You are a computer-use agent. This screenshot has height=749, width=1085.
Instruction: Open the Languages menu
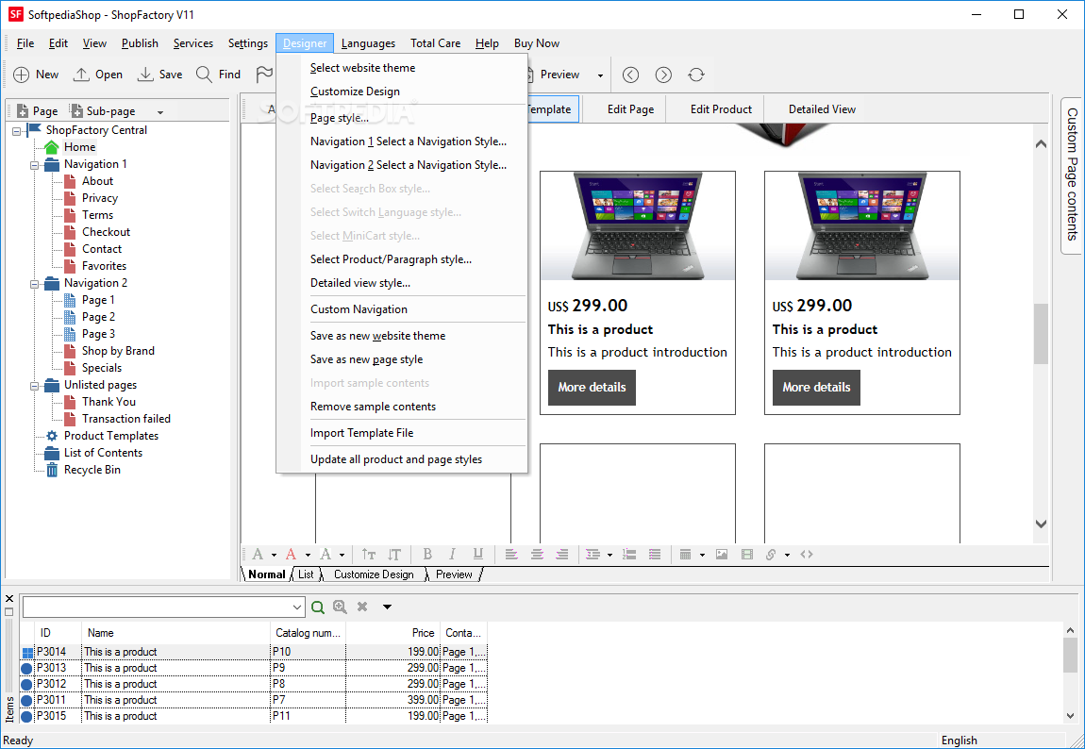point(368,42)
